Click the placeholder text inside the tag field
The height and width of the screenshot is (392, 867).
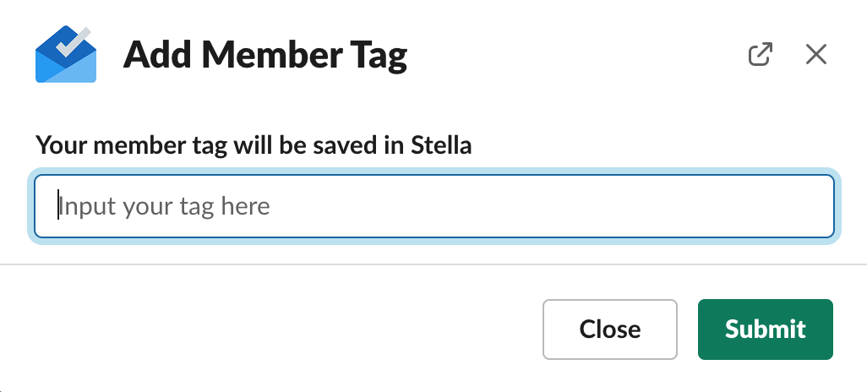coord(164,206)
